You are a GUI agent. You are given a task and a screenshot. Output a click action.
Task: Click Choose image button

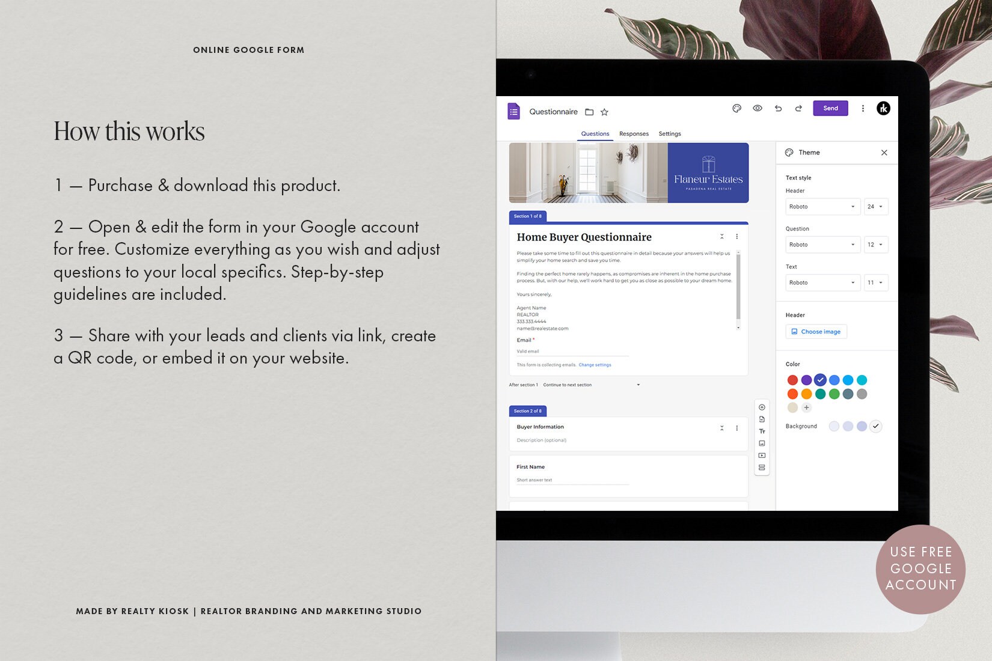(x=816, y=332)
